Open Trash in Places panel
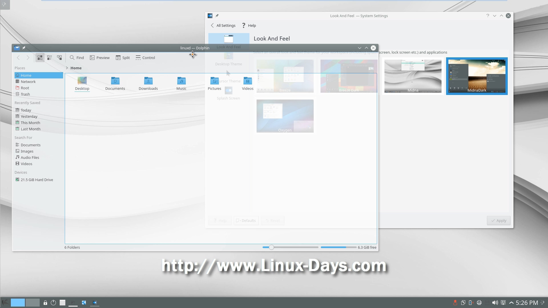Viewport: 548px width, 308px height. tap(39, 94)
